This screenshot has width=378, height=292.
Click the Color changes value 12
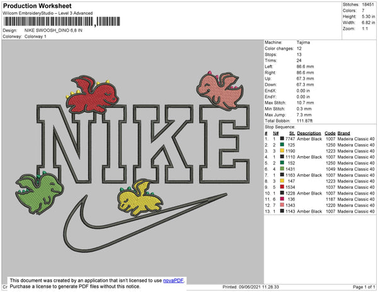point(299,48)
